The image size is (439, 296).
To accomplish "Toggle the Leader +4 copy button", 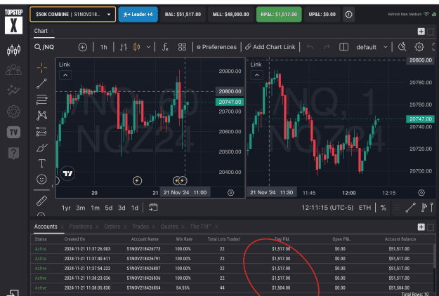I will point(138,14).
